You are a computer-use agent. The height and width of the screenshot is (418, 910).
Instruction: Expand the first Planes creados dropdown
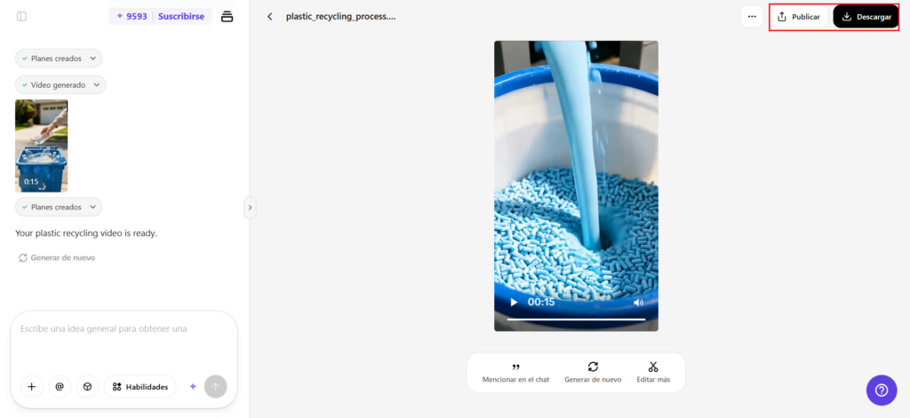(x=59, y=59)
